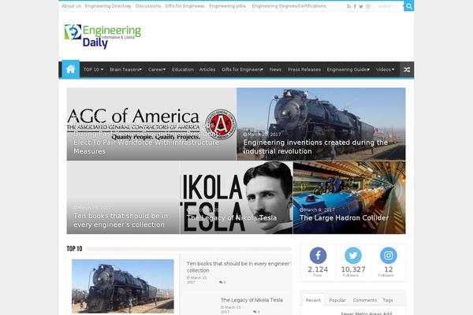Switch to the Tags tab

[388, 300]
